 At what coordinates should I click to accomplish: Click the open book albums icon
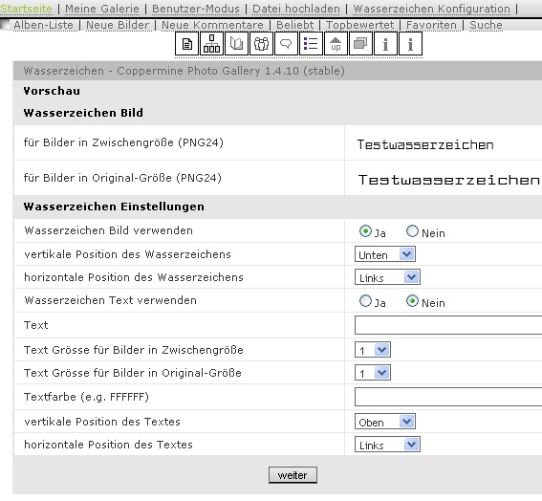236,44
